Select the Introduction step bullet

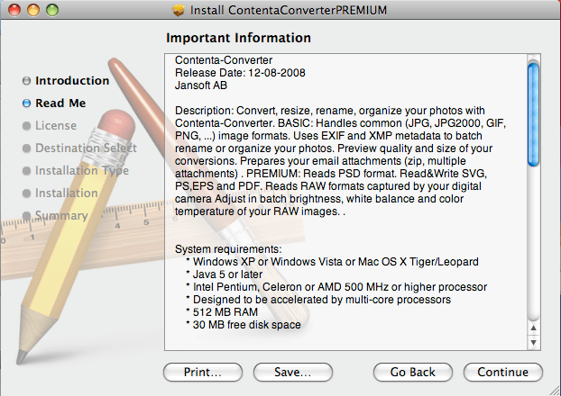click(26, 81)
